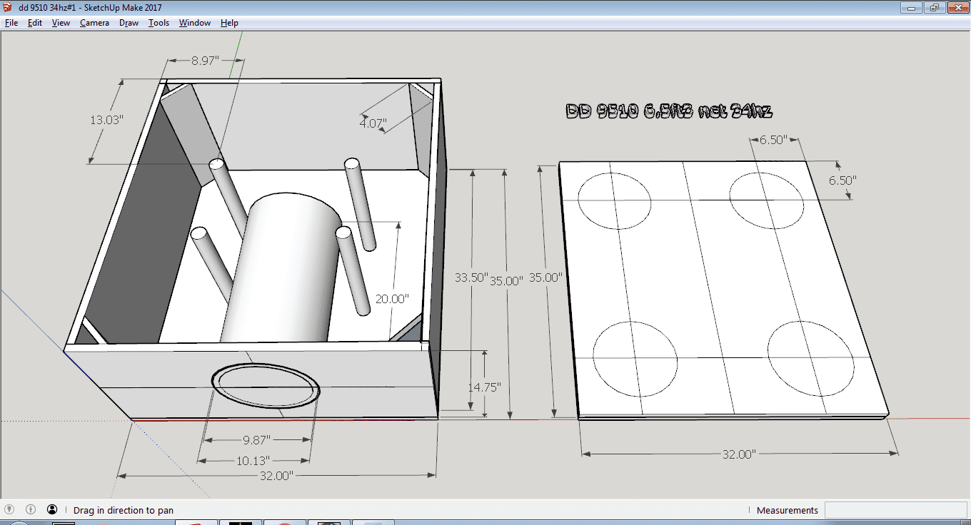Image resolution: width=971 pixels, height=525 pixels.
Task: Select the 4.07" dimension label
Action: (373, 123)
